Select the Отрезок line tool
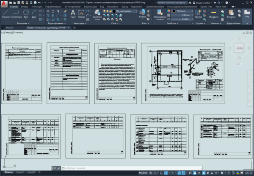Image resolution: width=254 pixels, height=176 pixels. click(x=6, y=14)
